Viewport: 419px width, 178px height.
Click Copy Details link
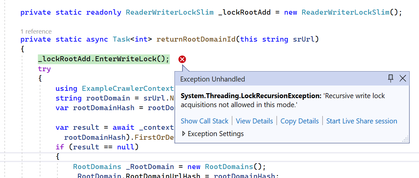[x=300, y=121]
